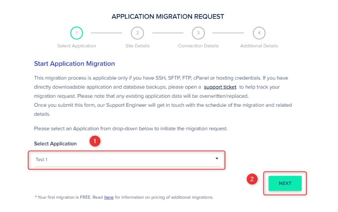Expand the Select Application dropdown arrow

tap(217, 159)
